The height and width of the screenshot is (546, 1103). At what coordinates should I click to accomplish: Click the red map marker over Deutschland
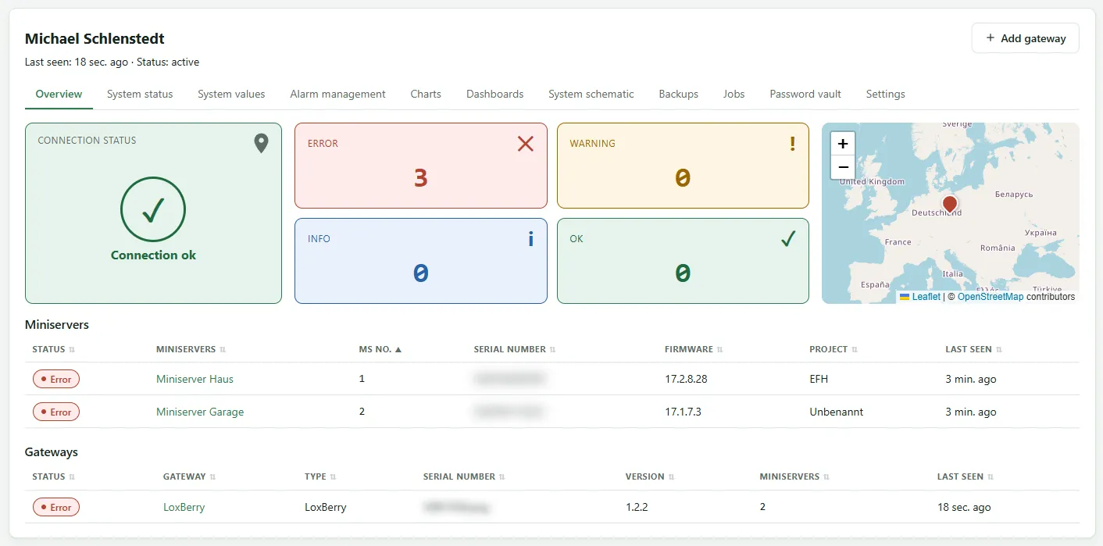pos(950,205)
